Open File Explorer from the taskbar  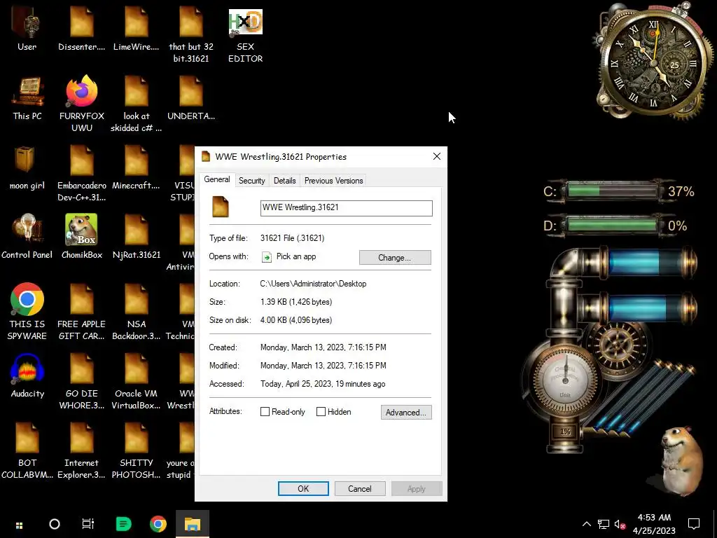(193, 524)
